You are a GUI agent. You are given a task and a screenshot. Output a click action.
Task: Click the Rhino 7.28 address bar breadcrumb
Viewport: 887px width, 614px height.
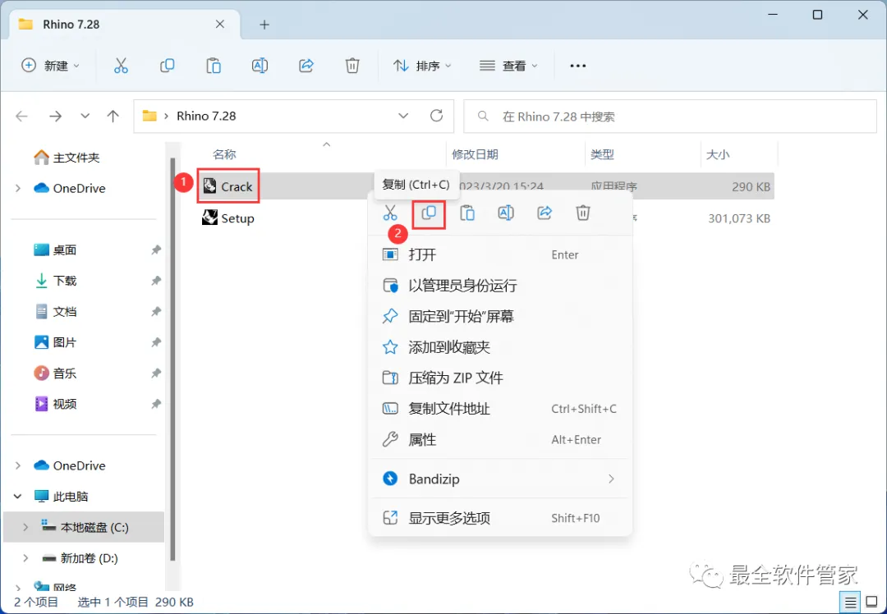pyautogui.click(x=206, y=116)
